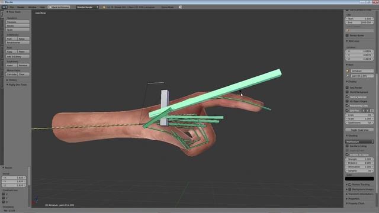Click the Resize Z value field
This screenshot has width=379, height=213.
click(x=14, y=185)
